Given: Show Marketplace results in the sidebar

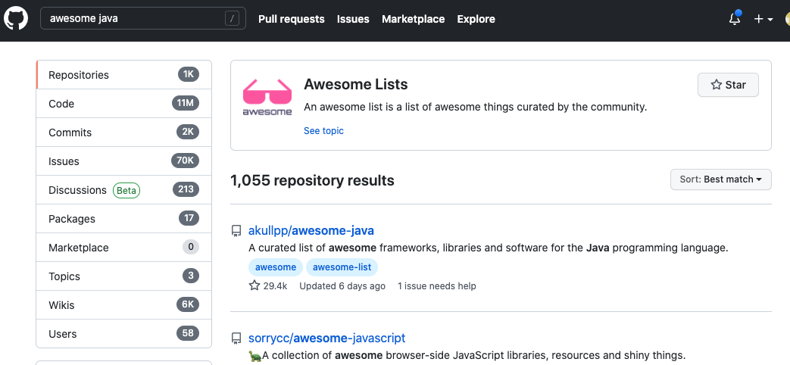Looking at the screenshot, I should point(124,247).
